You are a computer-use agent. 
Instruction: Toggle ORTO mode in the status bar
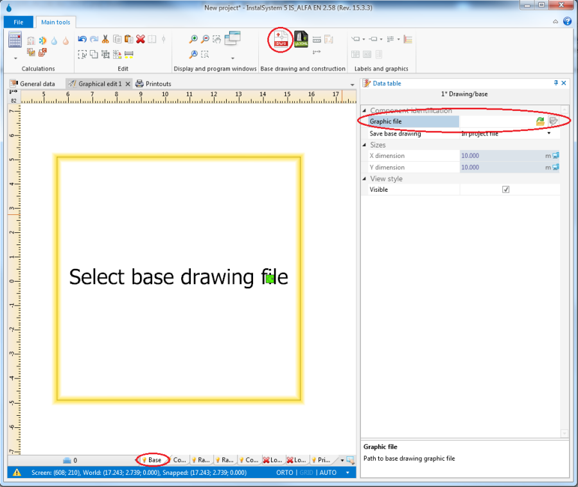[x=285, y=473]
